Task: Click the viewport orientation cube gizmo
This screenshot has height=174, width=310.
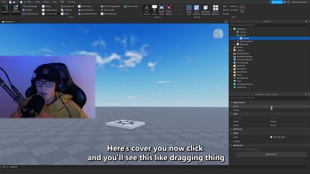Action: coord(218,33)
